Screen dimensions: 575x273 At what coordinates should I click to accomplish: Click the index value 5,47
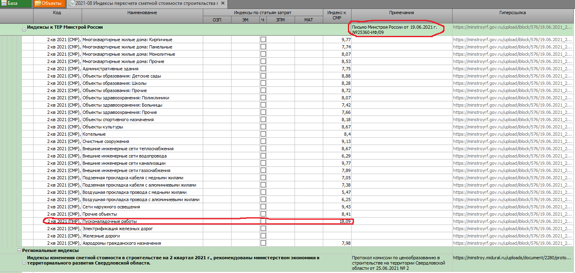346,192
